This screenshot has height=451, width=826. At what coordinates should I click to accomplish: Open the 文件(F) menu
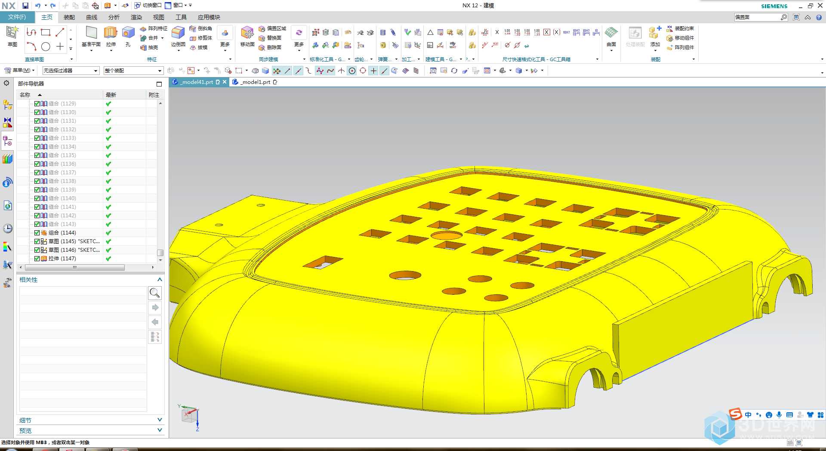pyautogui.click(x=17, y=17)
